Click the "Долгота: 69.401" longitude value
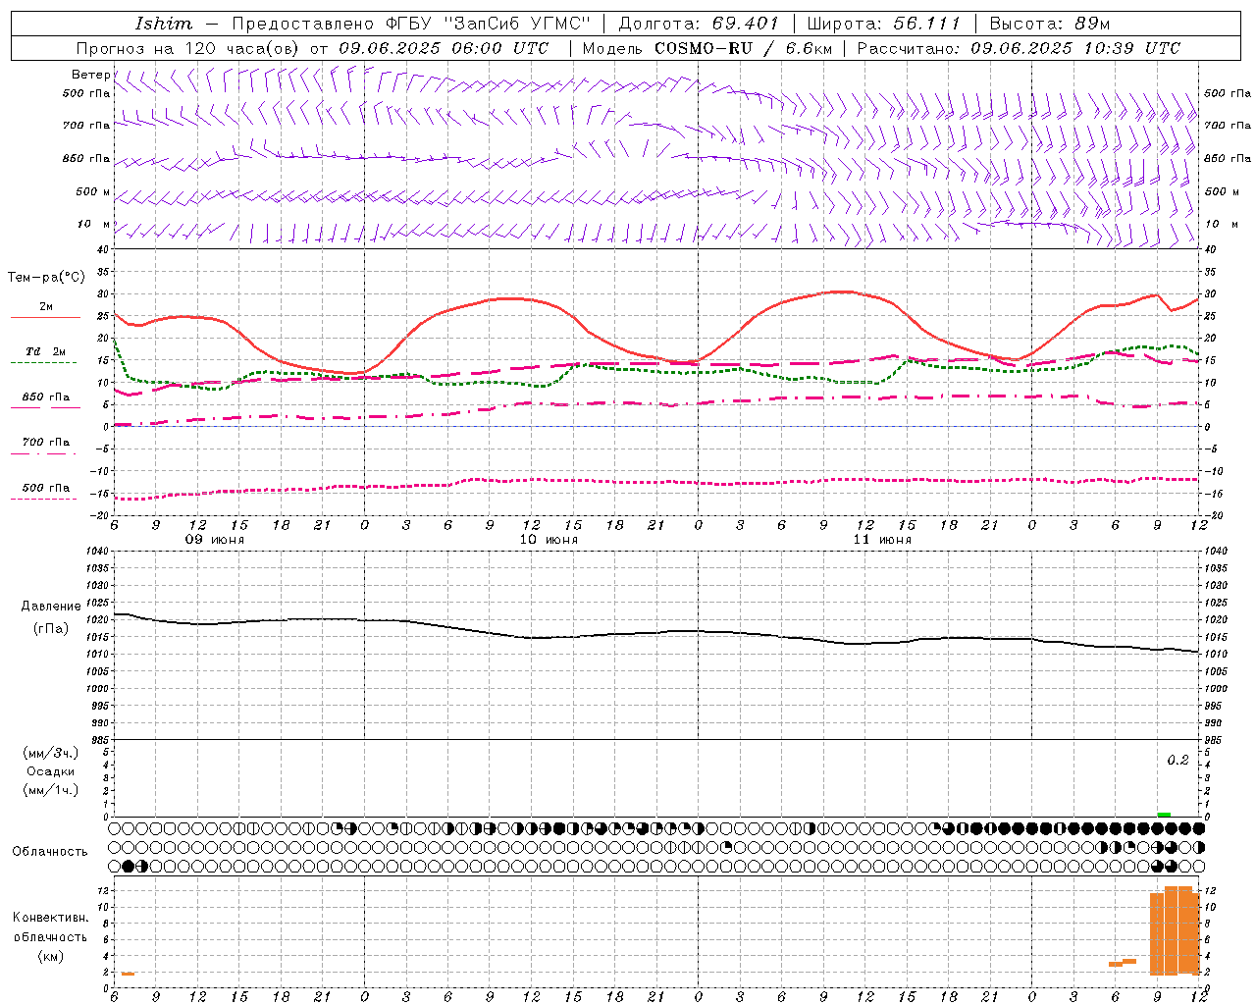The height and width of the screenshot is (1005, 1256). (699, 24)
